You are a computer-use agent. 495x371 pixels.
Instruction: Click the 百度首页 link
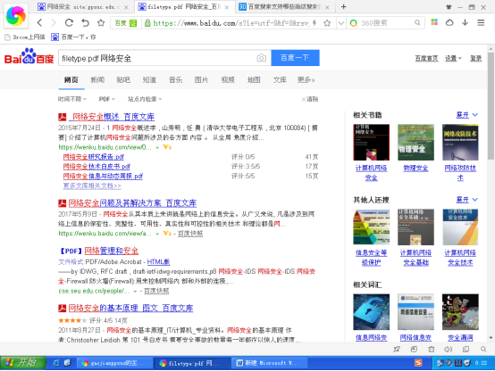pos(426,58)
